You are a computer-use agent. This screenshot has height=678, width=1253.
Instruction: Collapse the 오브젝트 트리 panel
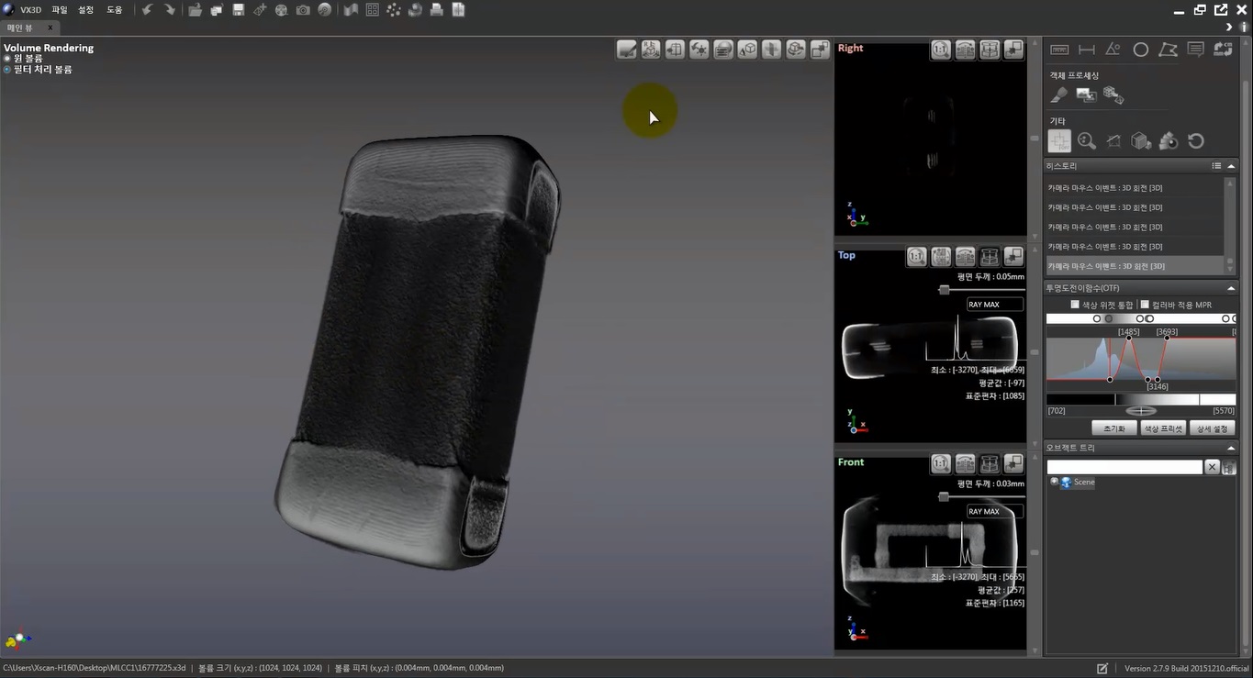(x=1232, y=448)
